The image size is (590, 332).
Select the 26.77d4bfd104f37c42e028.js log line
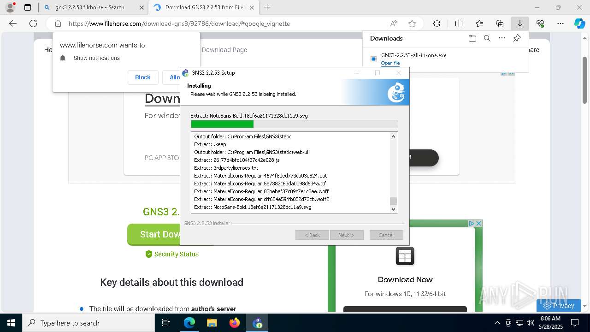click(236, 160)
